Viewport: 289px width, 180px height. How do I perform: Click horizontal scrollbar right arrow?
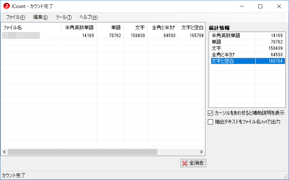201,152
